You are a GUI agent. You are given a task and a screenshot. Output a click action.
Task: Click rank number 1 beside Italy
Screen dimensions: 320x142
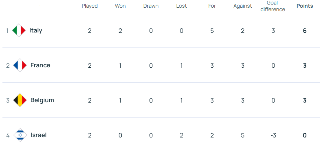pos(7,30)
